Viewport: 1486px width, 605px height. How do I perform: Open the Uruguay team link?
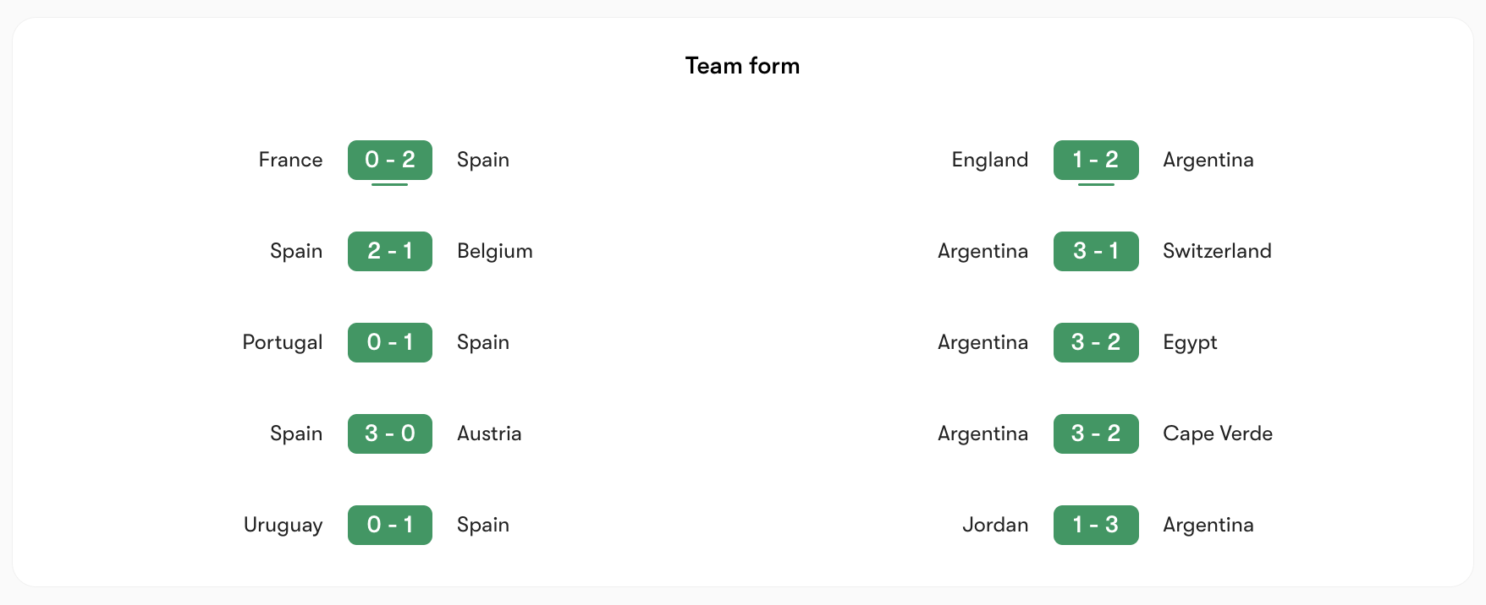tap(283, 525)
